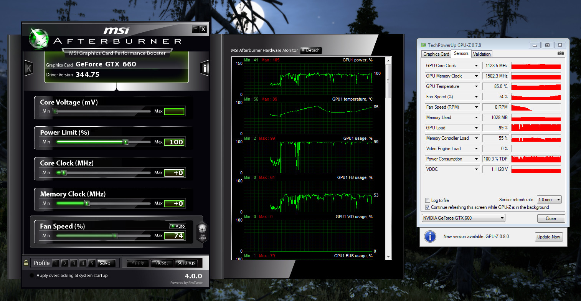Reset Afterburner settings to default
The height and width of the screenshot is (301, 581).
click(162, 263)
